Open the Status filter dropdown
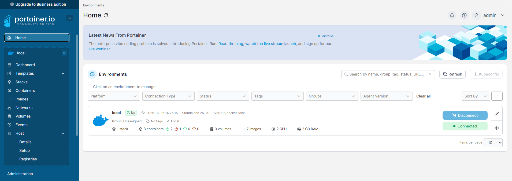The width and height of the screenshot is (512, 181). (223, 96)
